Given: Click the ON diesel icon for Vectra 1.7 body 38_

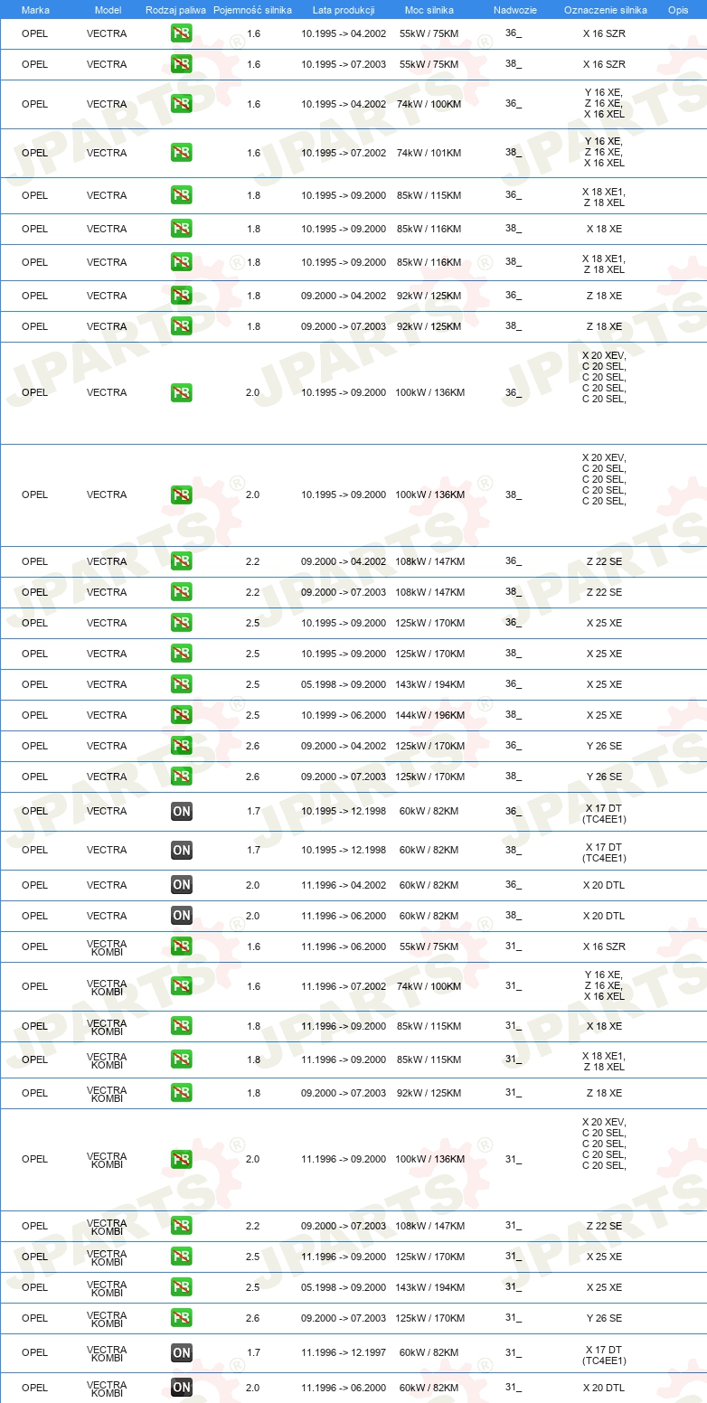Looking at the screenshot, I should [x=182, y=851].
